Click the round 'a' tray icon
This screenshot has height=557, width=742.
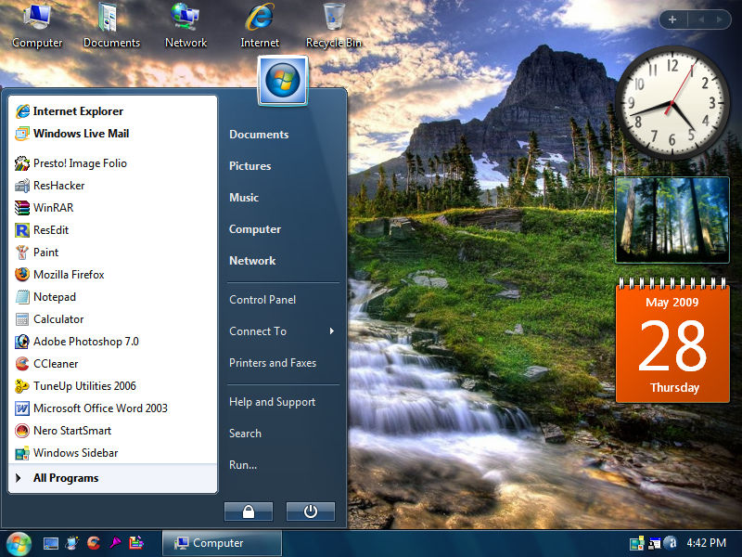point(671,543)
